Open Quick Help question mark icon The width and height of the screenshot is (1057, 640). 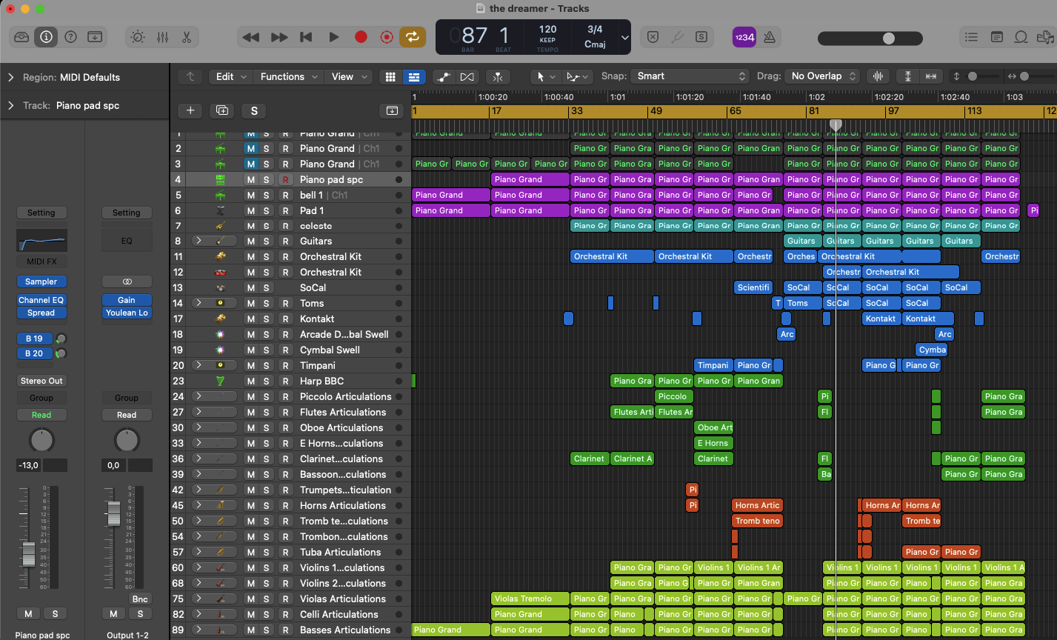pyautogui.click(x=70, y=37)
